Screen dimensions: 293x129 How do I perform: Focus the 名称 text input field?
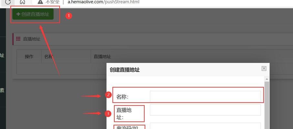pyautogui.click(x=205, y=96)
